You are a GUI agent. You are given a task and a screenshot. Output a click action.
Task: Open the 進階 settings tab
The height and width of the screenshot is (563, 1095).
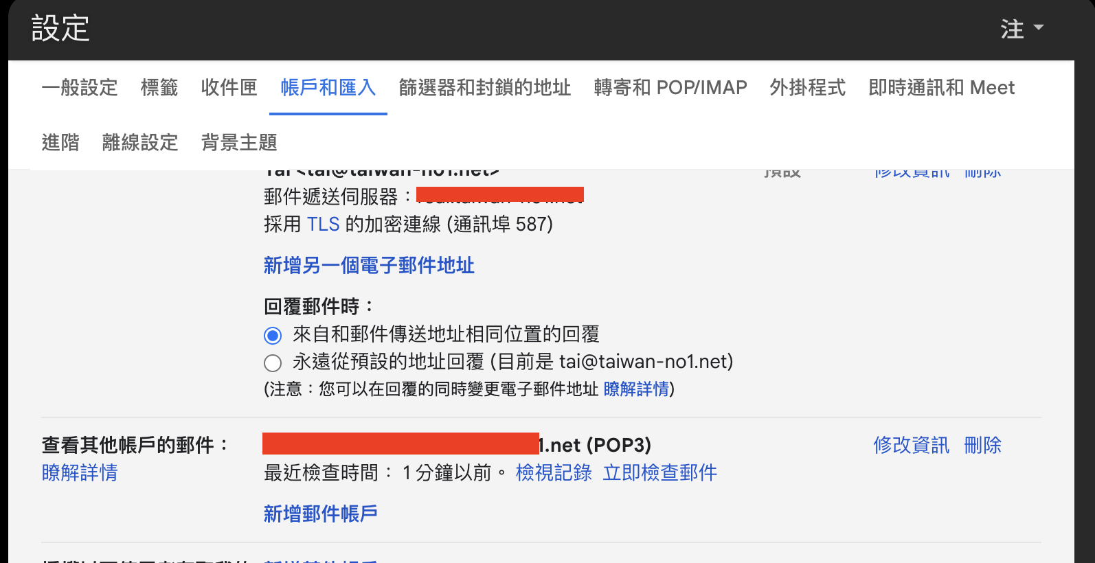60,143
